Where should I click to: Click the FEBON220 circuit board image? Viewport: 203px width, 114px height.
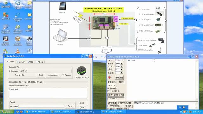[x=103, y=23]
